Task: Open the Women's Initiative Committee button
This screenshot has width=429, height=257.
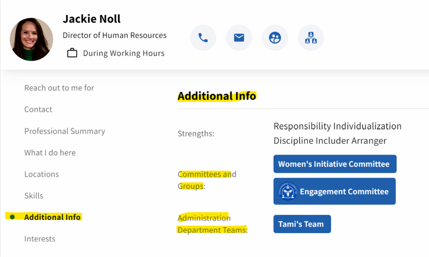Action: [x=335, y=164]
